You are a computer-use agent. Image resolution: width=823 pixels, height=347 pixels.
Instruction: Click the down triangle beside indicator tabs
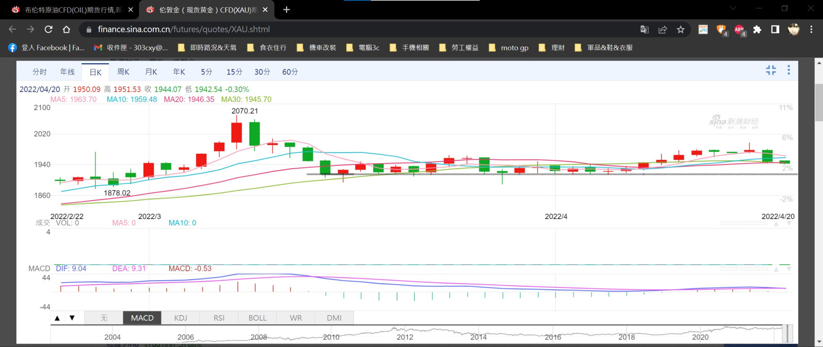pos(72,318)
